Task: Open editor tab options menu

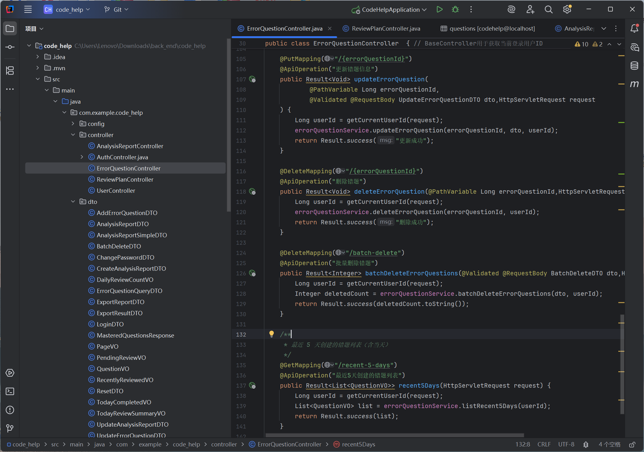Action: coord(616,29)
